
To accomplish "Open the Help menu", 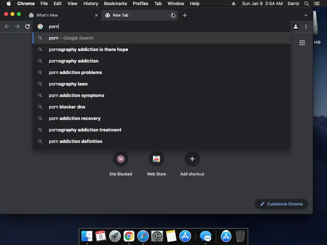I will pos(194,4).
